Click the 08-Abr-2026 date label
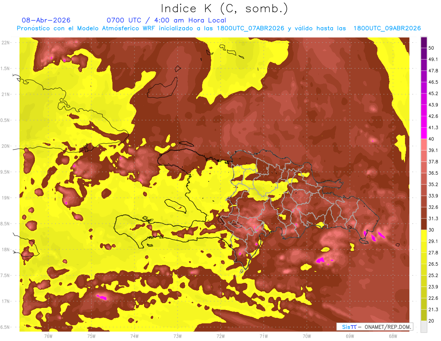Screen dimensions: 441x341 [46, 20]
